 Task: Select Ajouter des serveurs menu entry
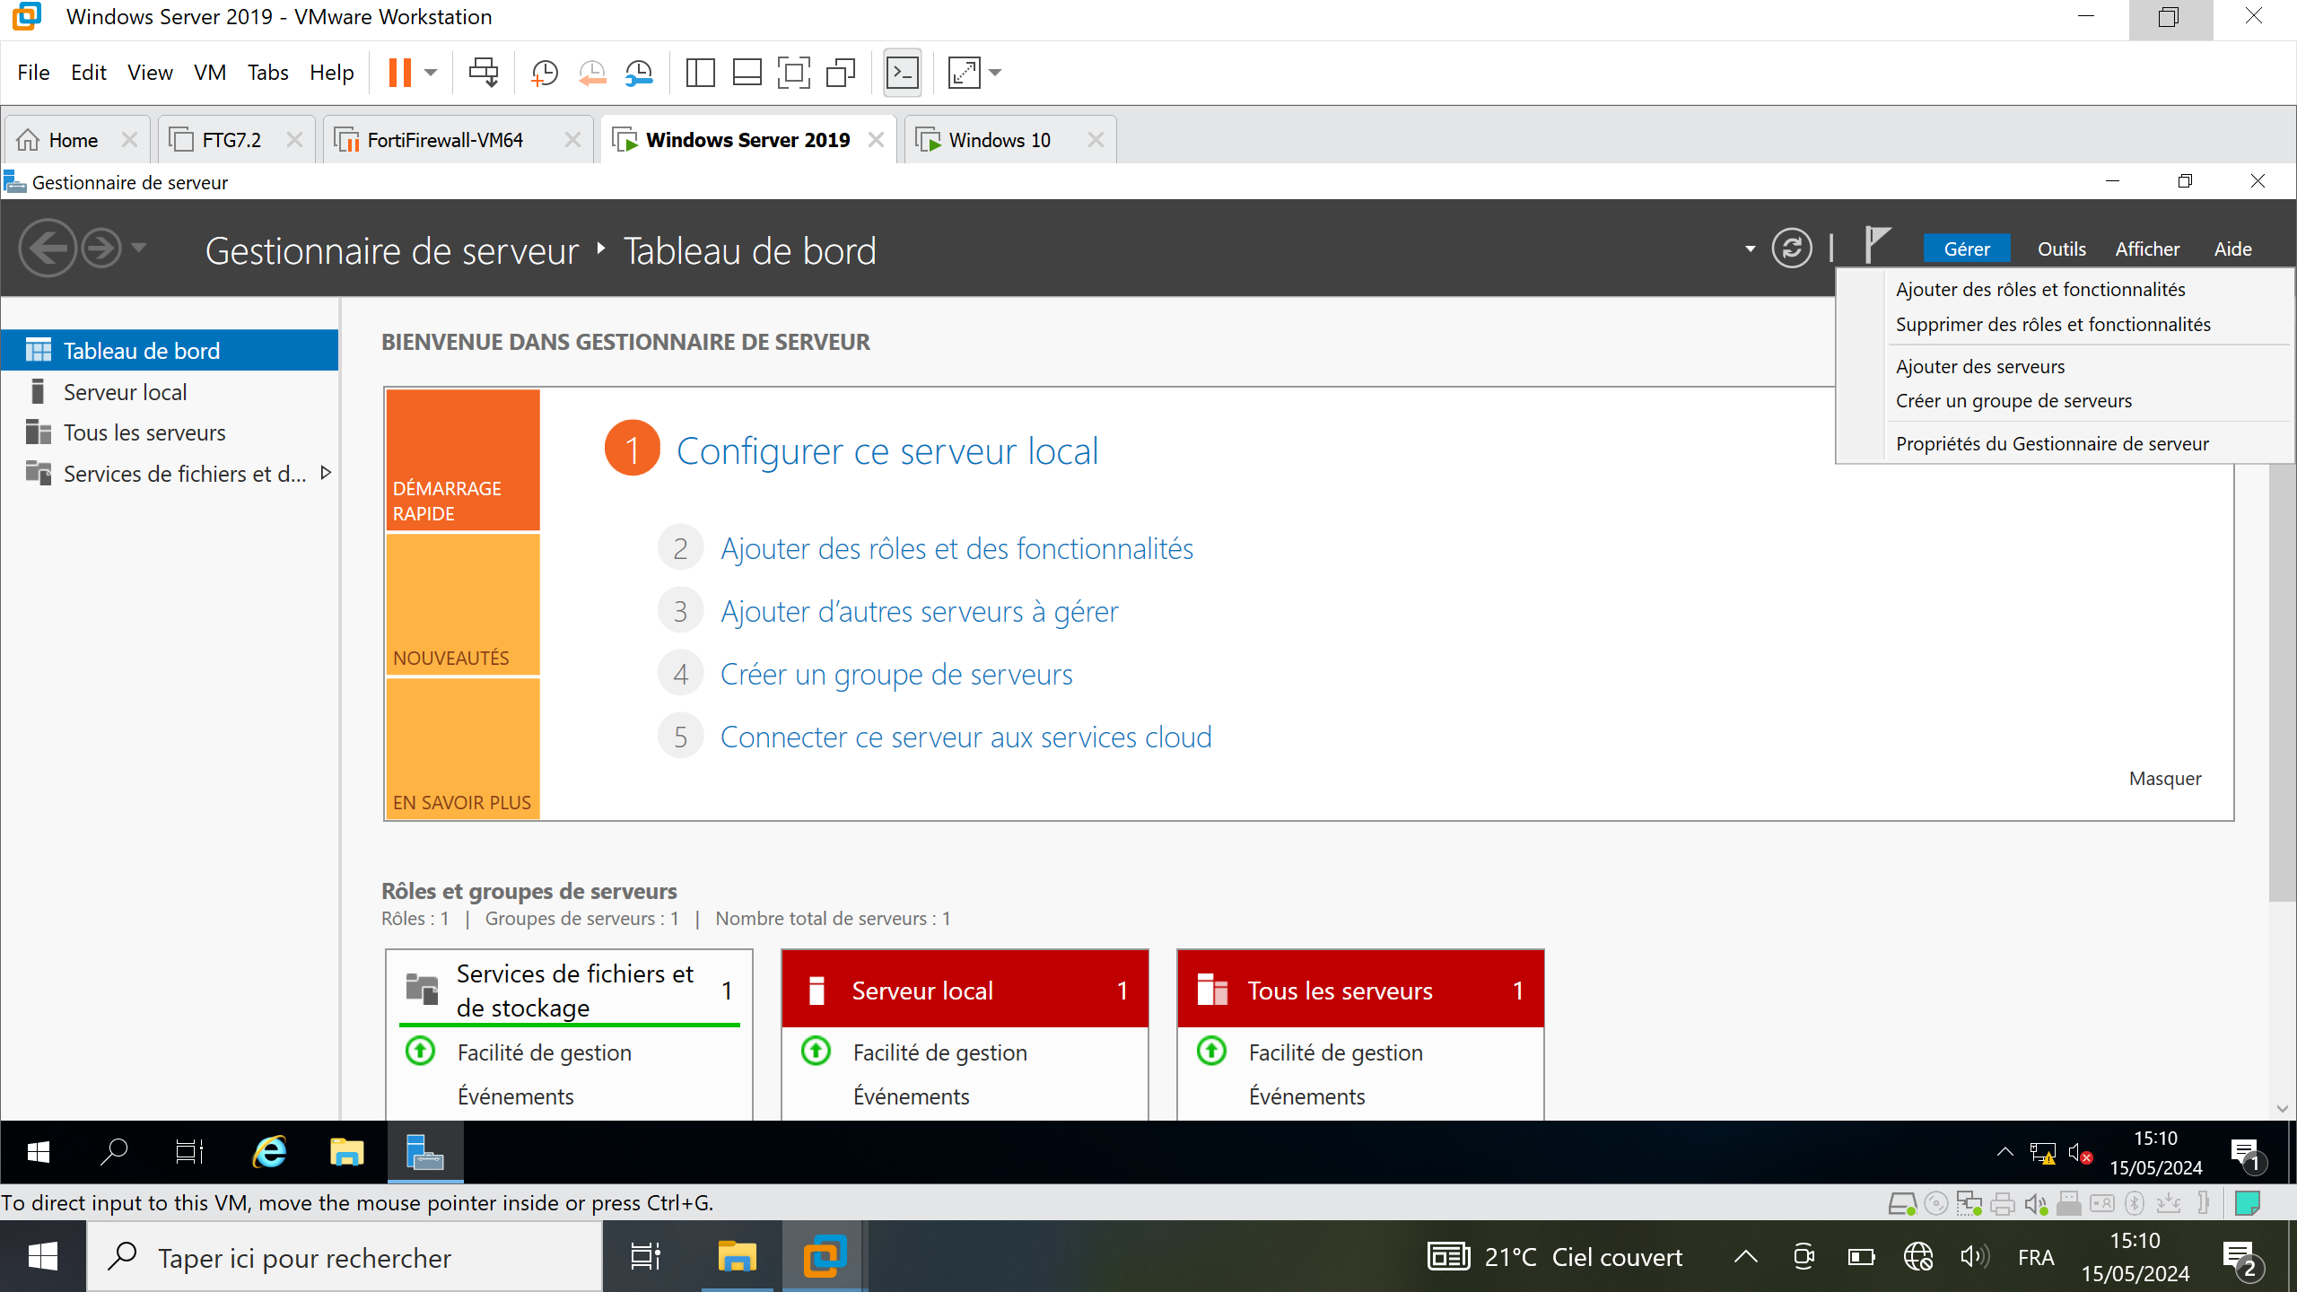pyautogui.click(x=1979, y=367)
